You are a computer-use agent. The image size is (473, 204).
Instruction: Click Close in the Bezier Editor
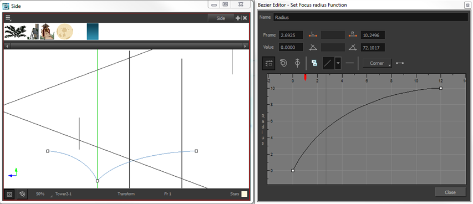point(450,192)
